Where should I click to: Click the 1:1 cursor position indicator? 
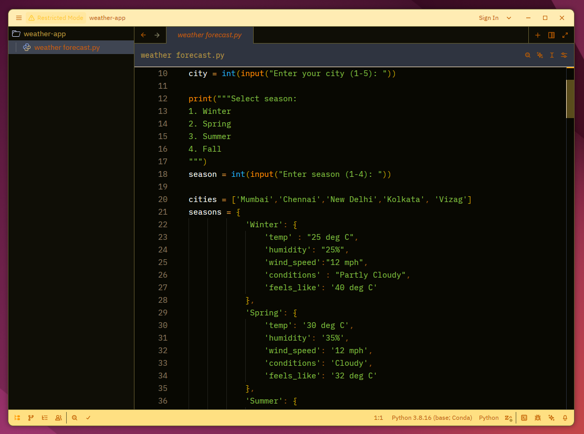pyautogui.click(x=379, y=418)
